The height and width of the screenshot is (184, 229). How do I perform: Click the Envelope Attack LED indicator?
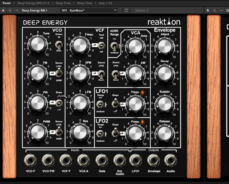(x=173, y=36)
